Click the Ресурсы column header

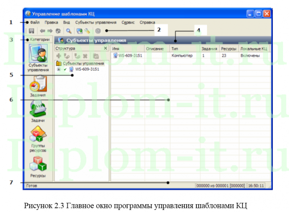(x=229, y=48)
